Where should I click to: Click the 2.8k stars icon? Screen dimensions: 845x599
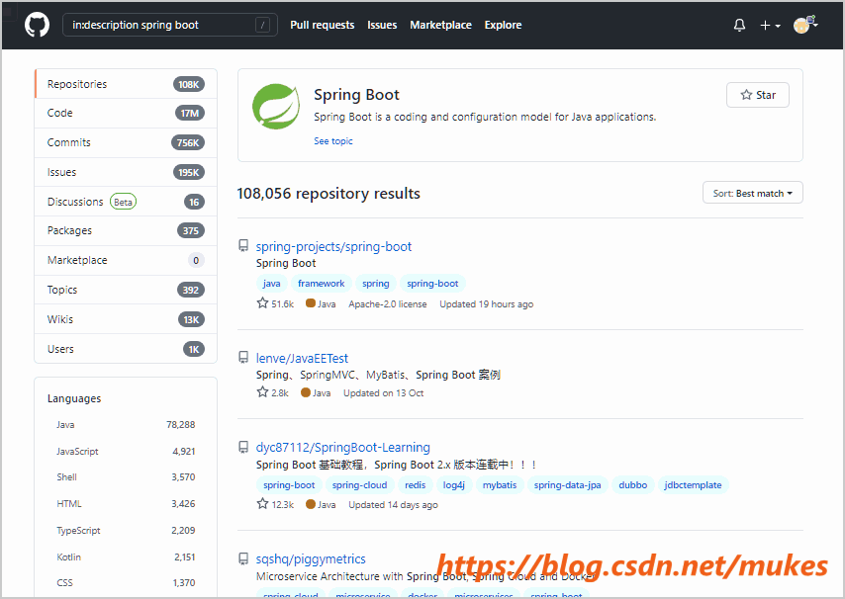pyautogui.click(x=262, y=391)
